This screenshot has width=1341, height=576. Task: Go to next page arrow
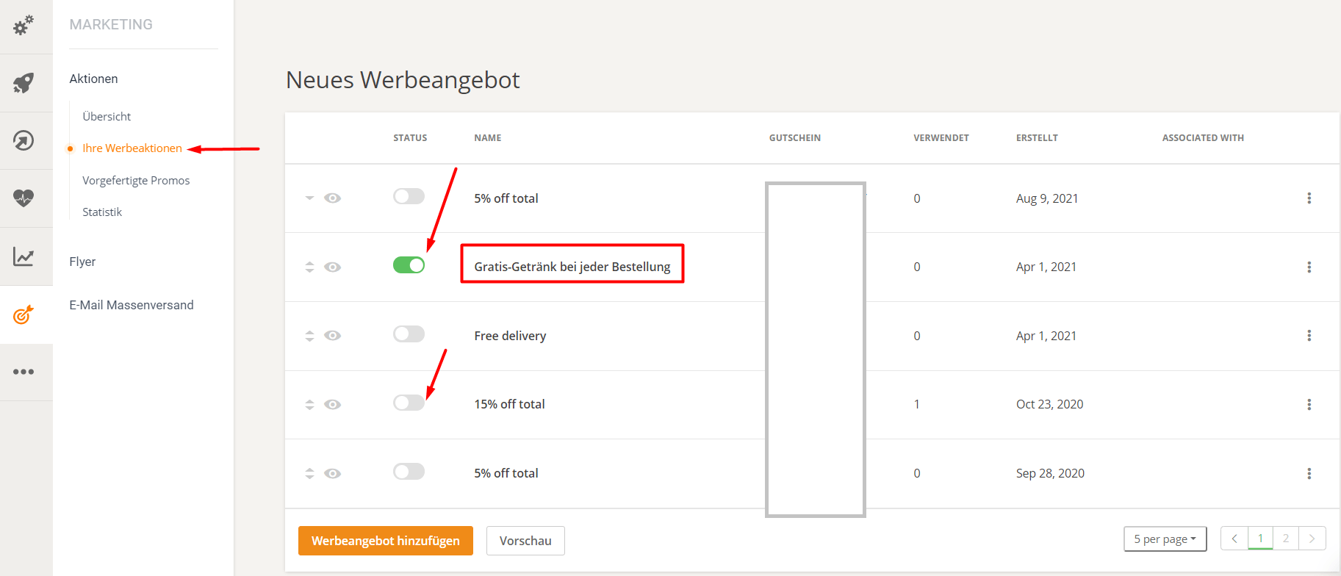point(1312,539)
